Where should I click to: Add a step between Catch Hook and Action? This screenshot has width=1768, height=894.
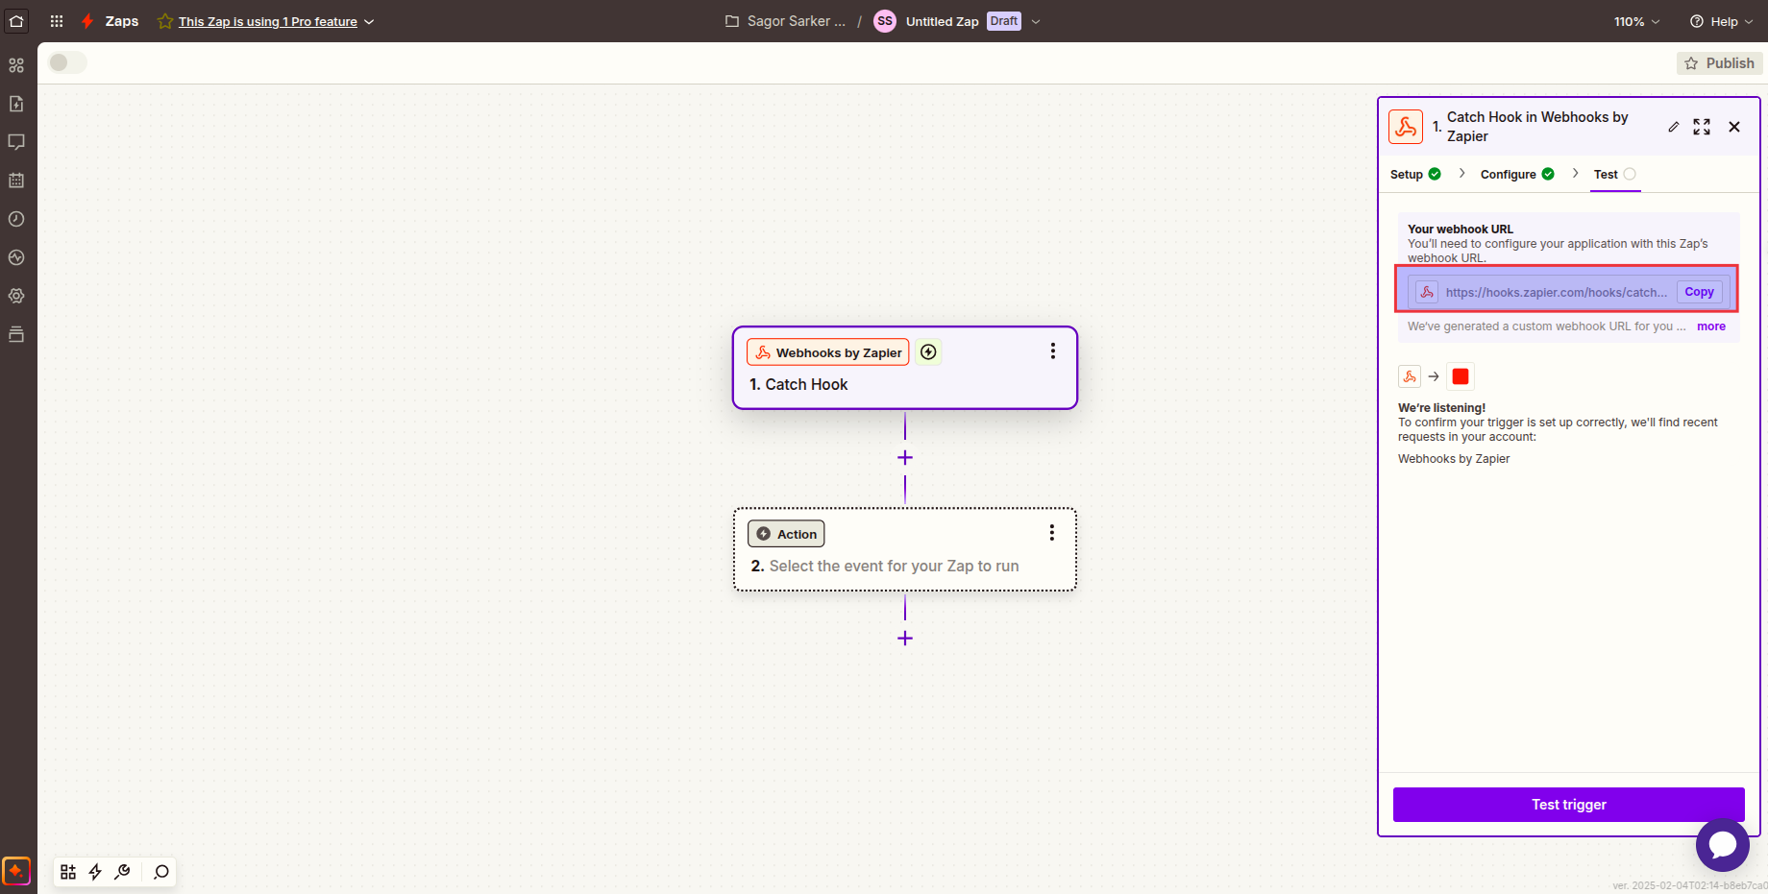click(905, 458)
